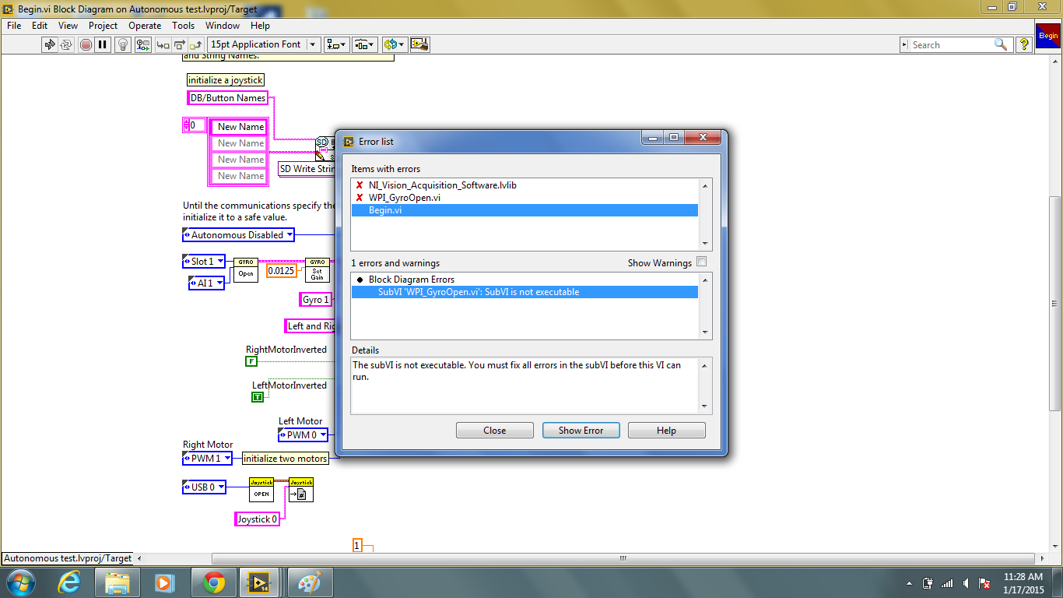Viewport: 1063px width, 598px height.
Task: Click the Begin VI icon pane
Action: (x=1047, y=35)
